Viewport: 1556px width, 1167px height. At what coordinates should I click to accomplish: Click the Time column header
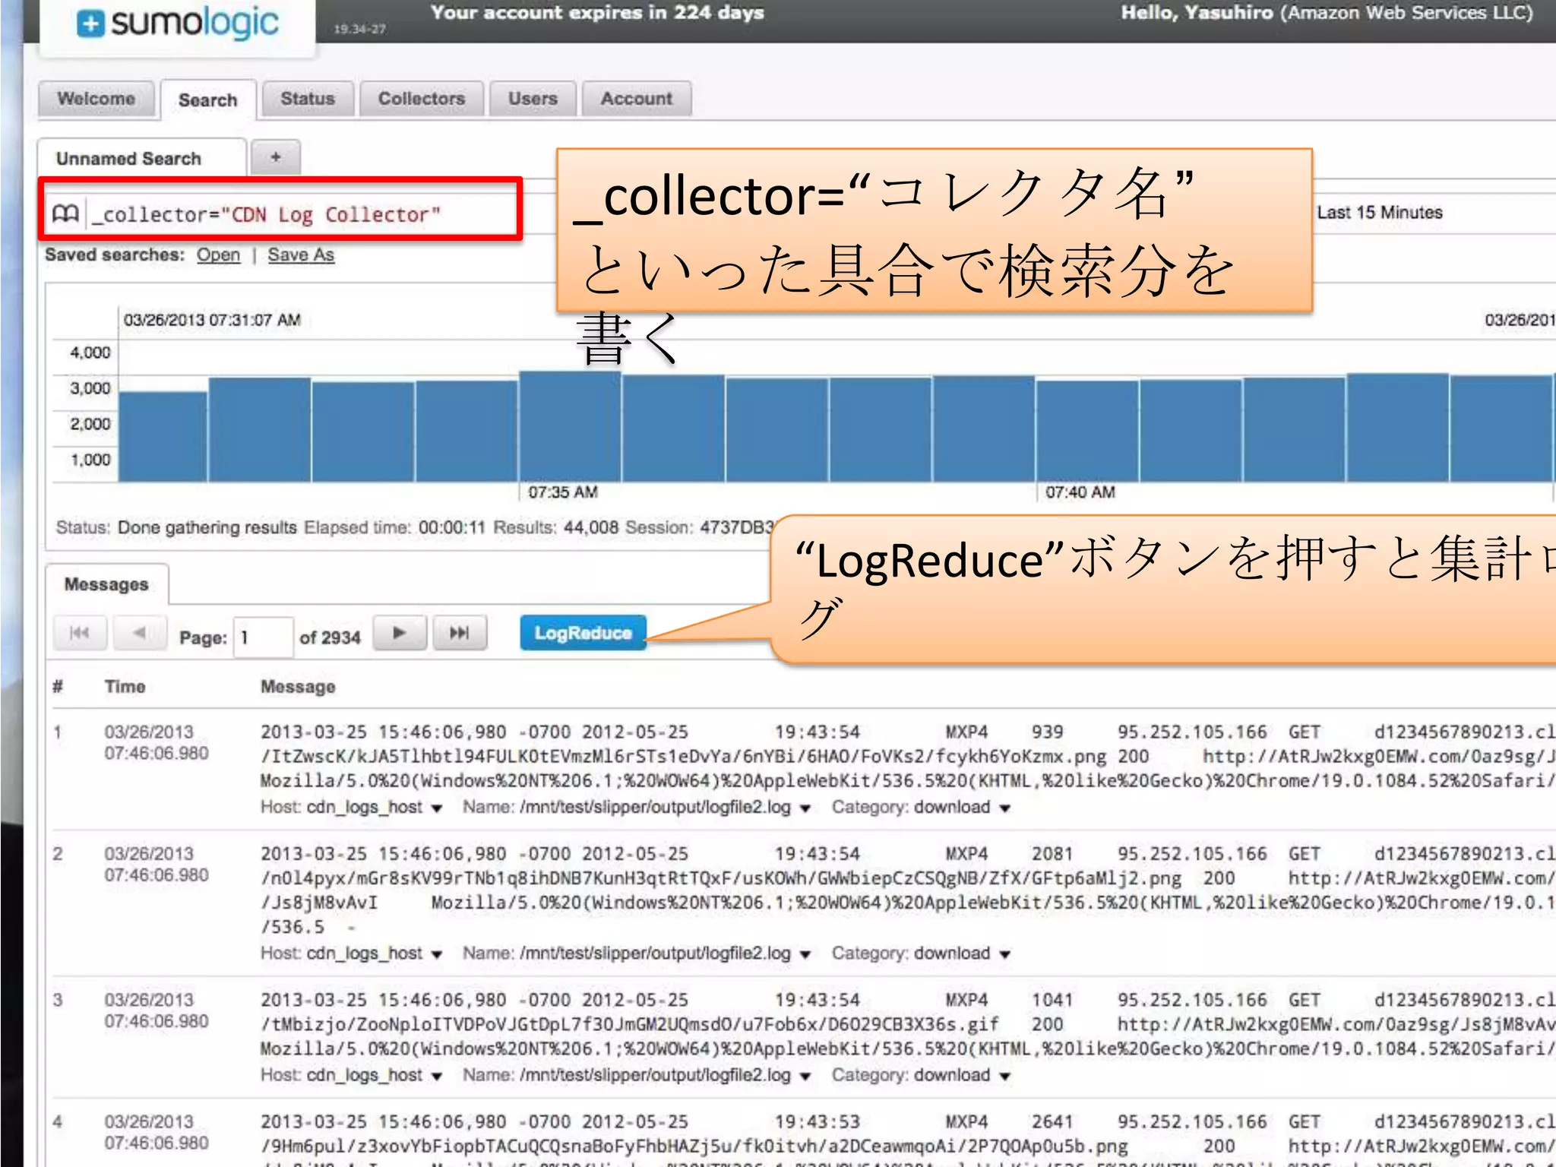tap(125, 687)
